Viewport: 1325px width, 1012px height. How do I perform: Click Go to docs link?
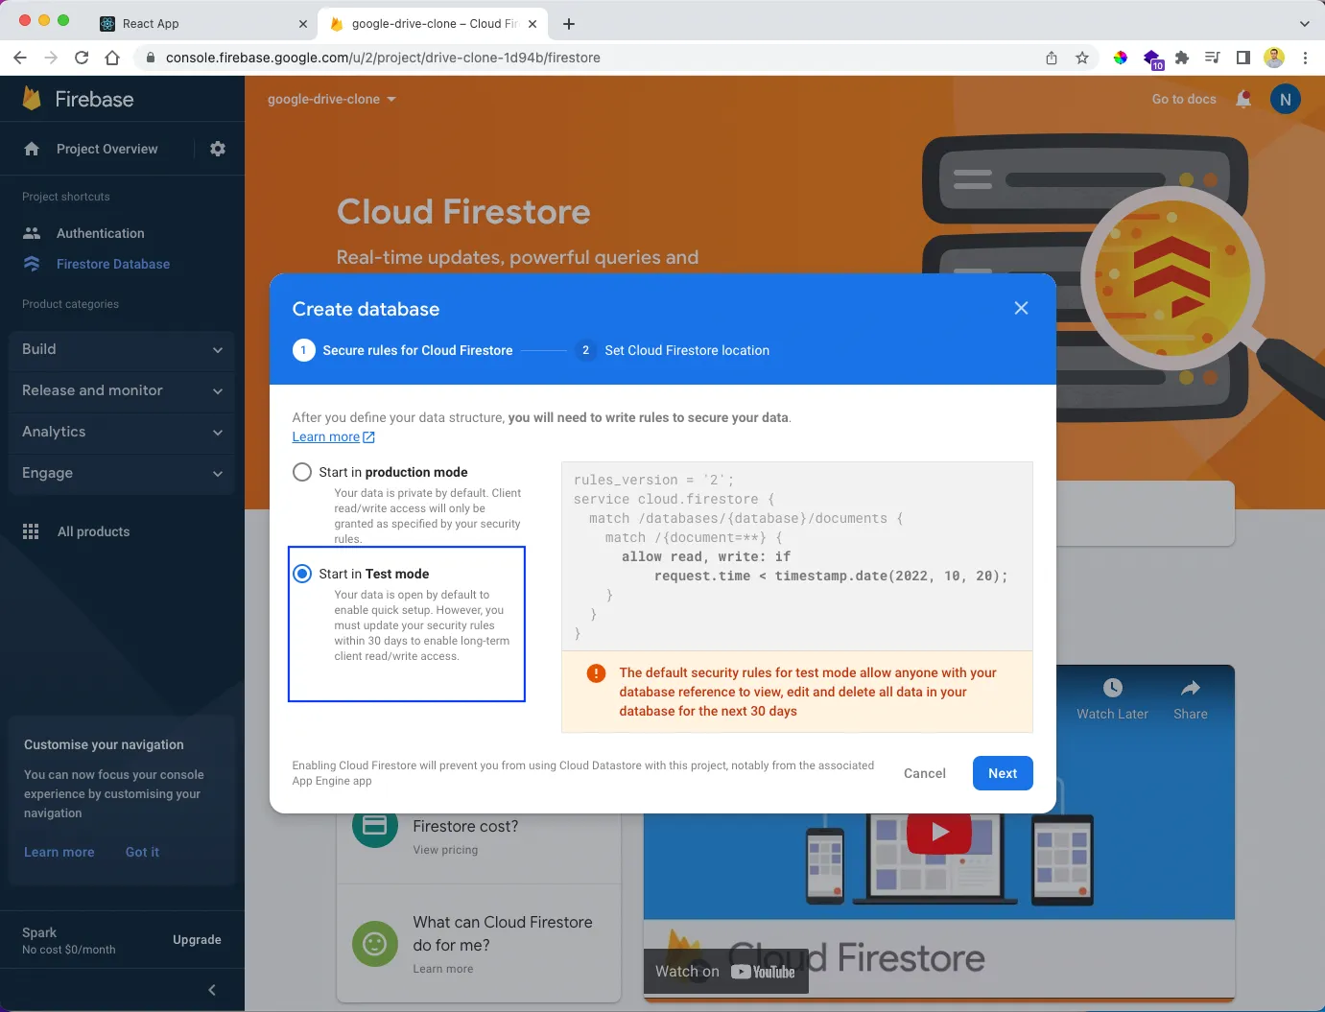1184,99
